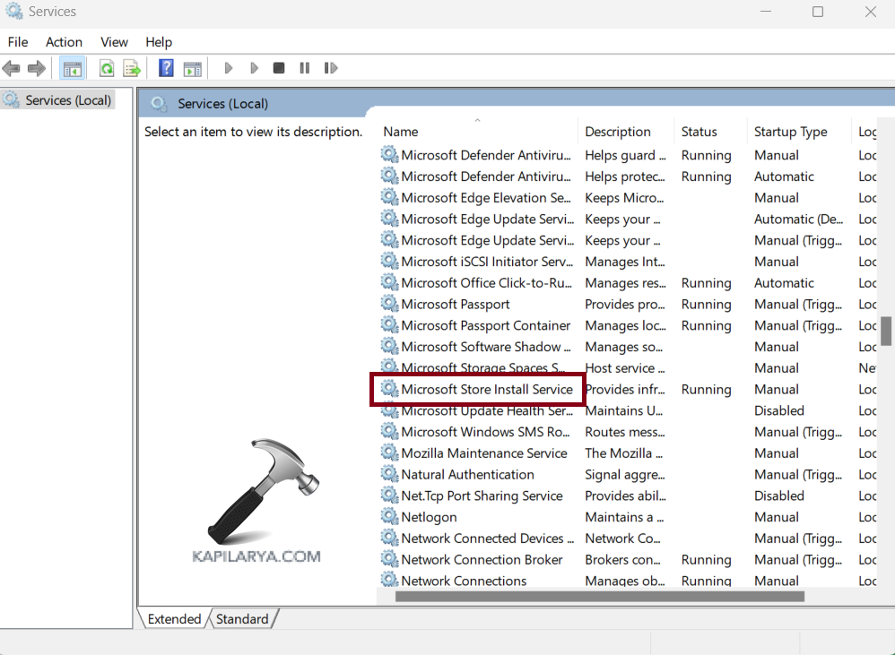Select the Microsoft Store Install Service row
895x655 pixels.
(486, 390)
